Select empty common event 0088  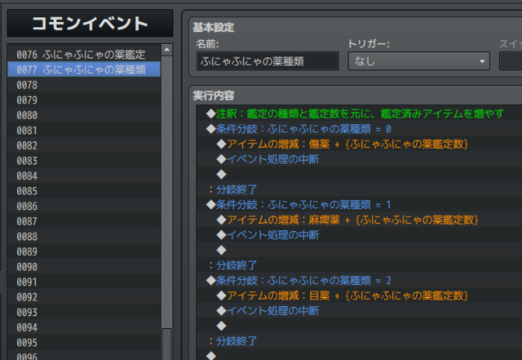[x=84, y=237]
